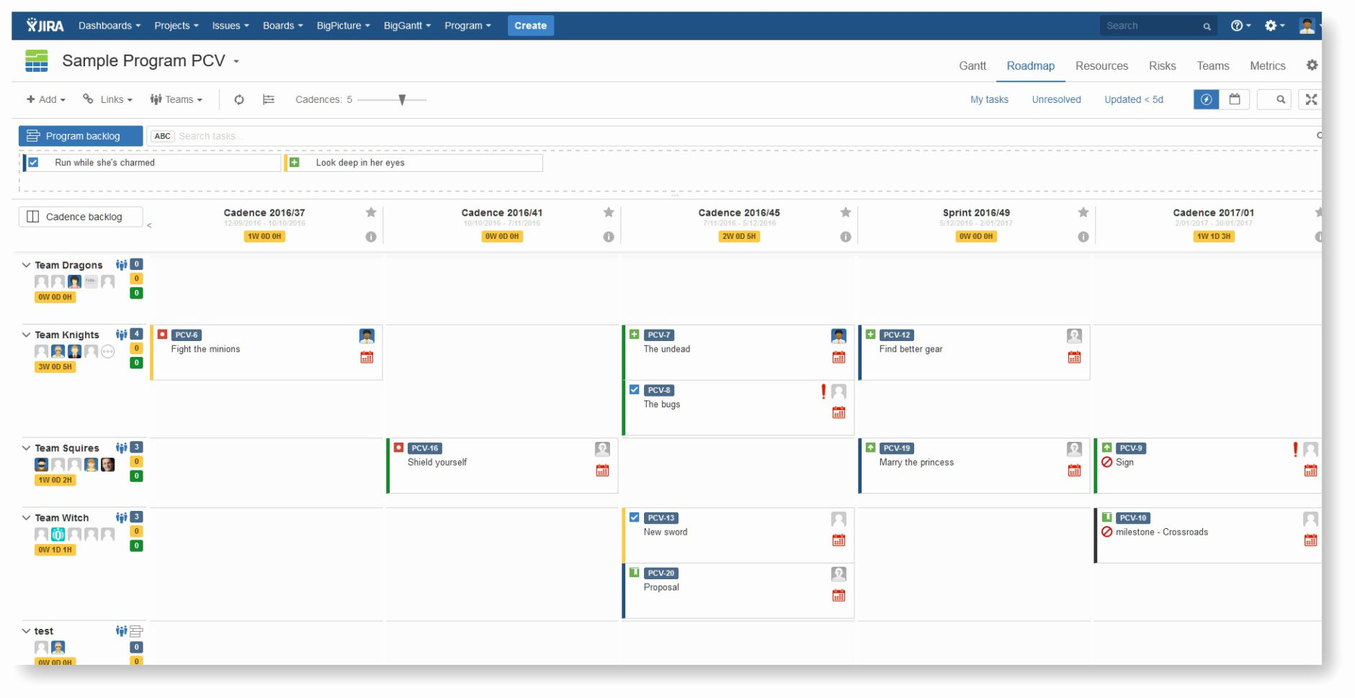
Task: Enter fullscreen with the expand arrows icon
Action: coord(1312,99)
